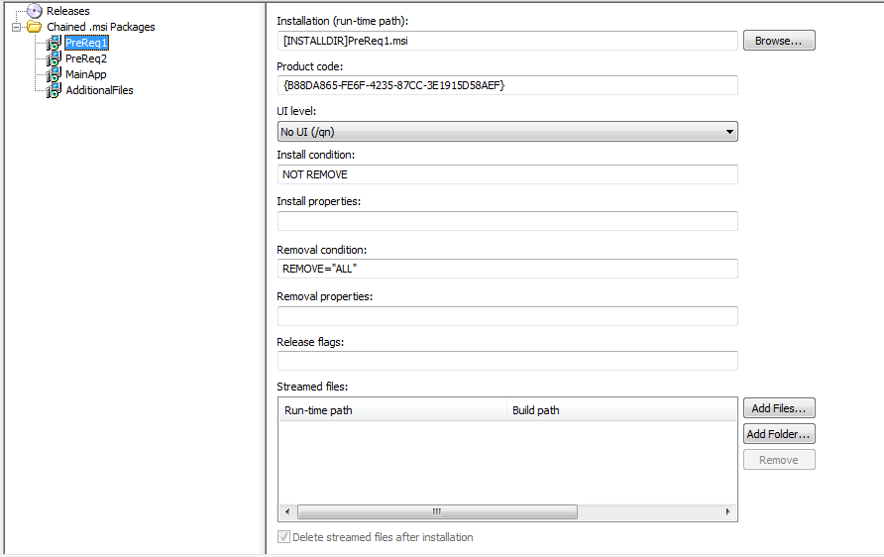Click the AdditionalFiles package icon
The width and height of the screenshot is (884, 557).
coord(54,90)
